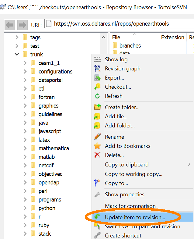The height and width of the screenshot is (239, 194).
Task: Expand the test folder node
Action: tap(17, 46)
